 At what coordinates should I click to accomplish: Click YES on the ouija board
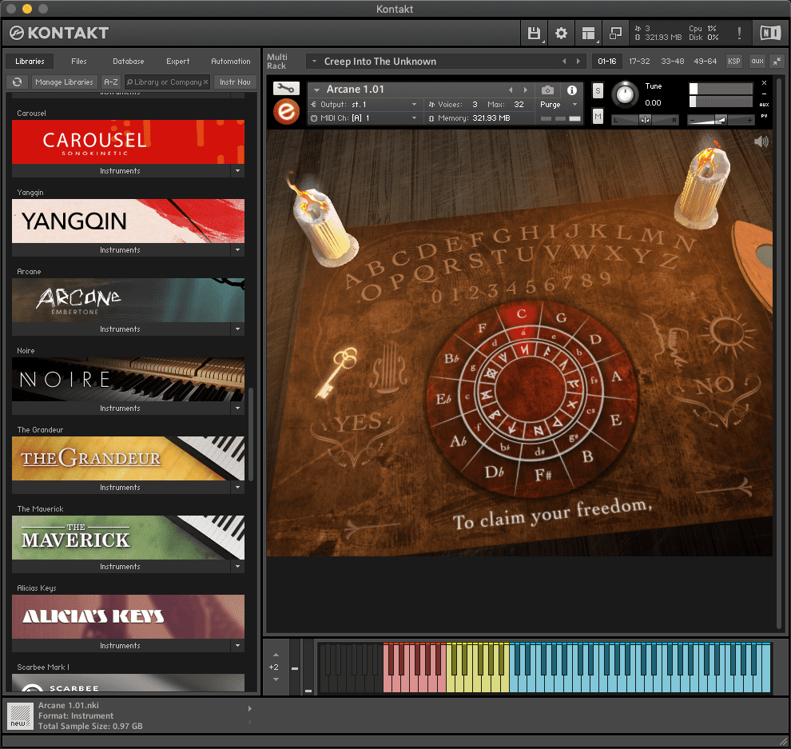360,422
